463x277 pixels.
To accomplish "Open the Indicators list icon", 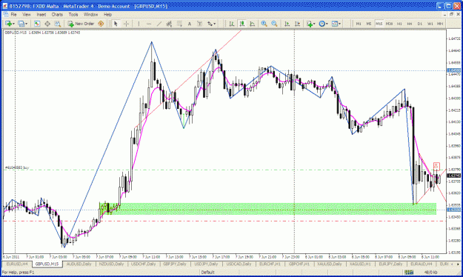I will [x=310, y=24].
